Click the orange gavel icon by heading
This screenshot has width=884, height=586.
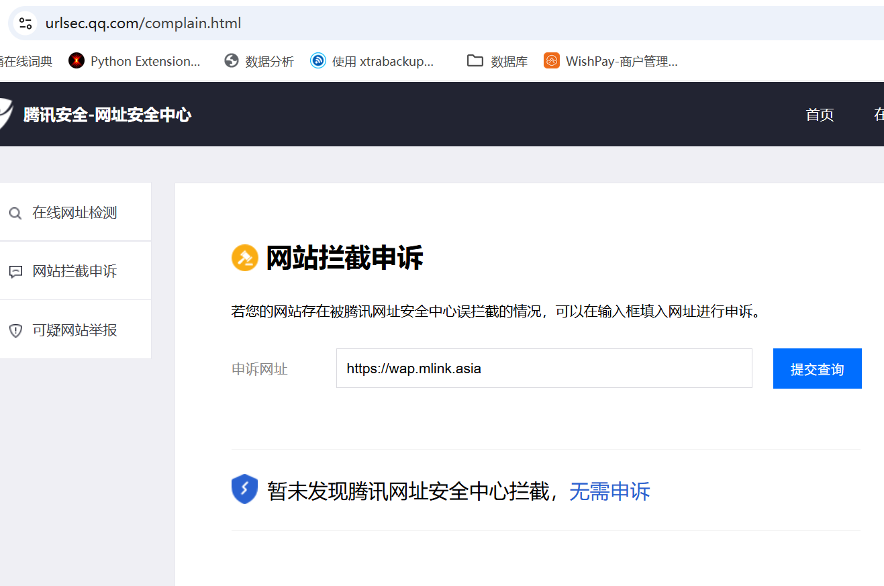(x=245, y=258)
